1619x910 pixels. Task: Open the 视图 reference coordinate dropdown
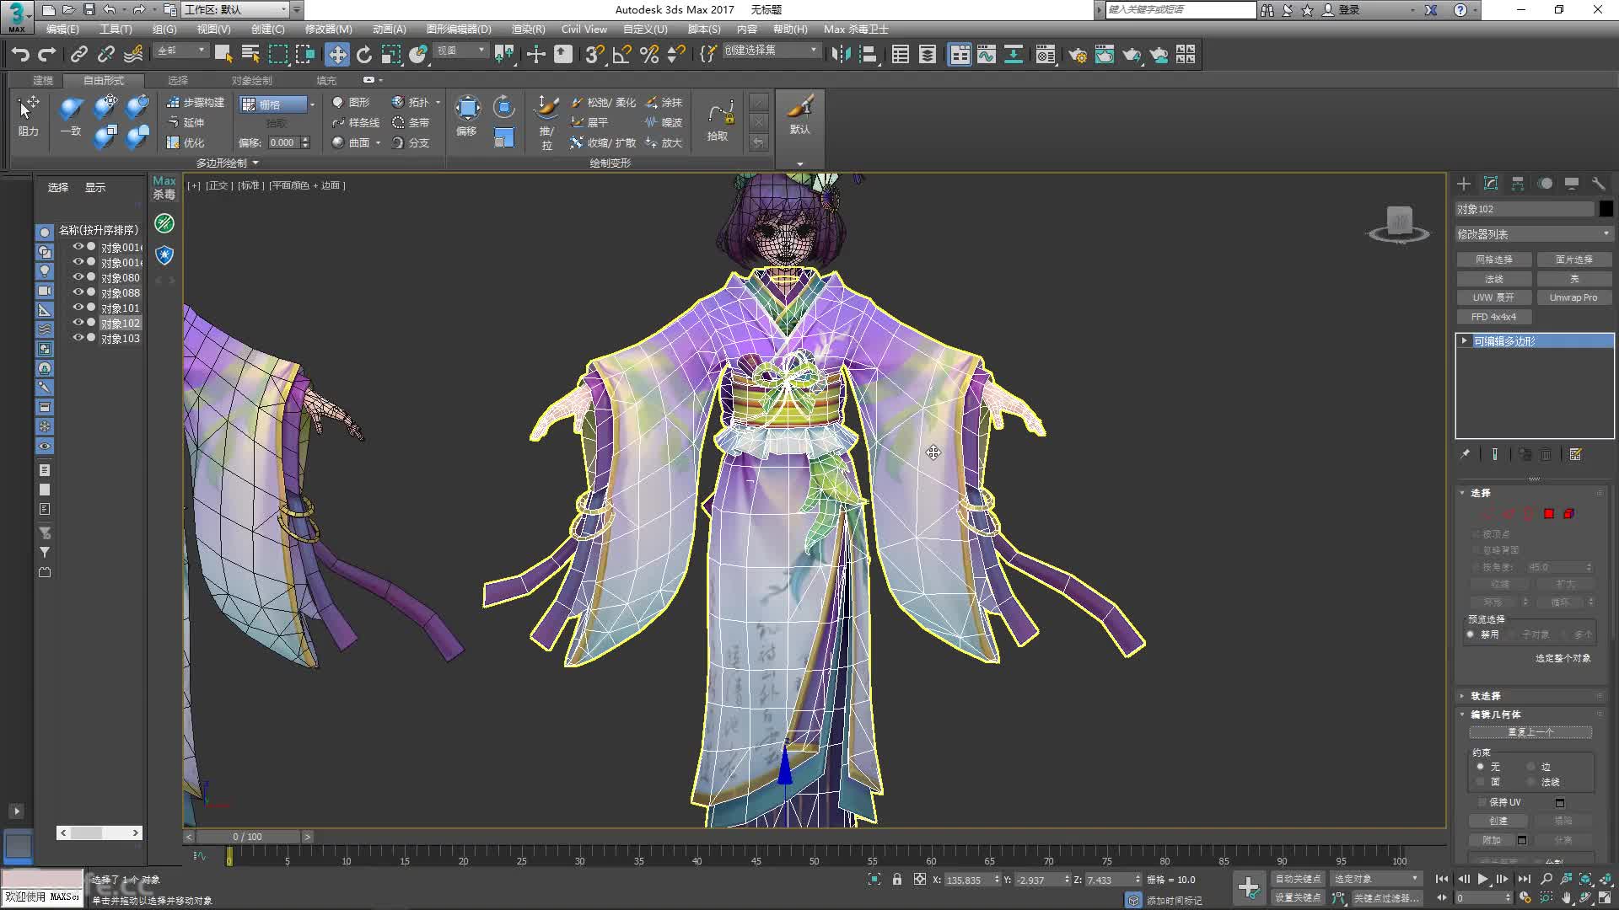tap(460, 51)
